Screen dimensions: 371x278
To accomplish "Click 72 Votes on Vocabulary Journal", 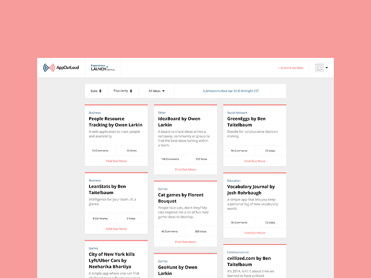I will 270,222.
